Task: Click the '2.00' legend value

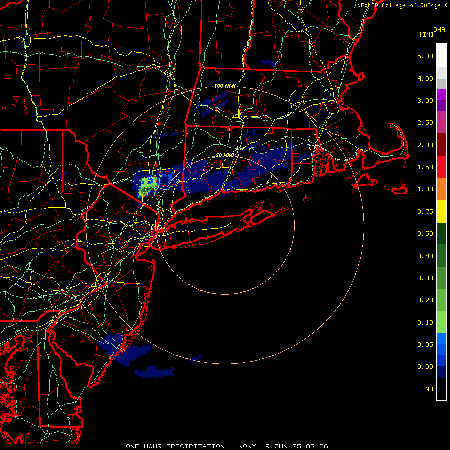Action: coord(425,145)
